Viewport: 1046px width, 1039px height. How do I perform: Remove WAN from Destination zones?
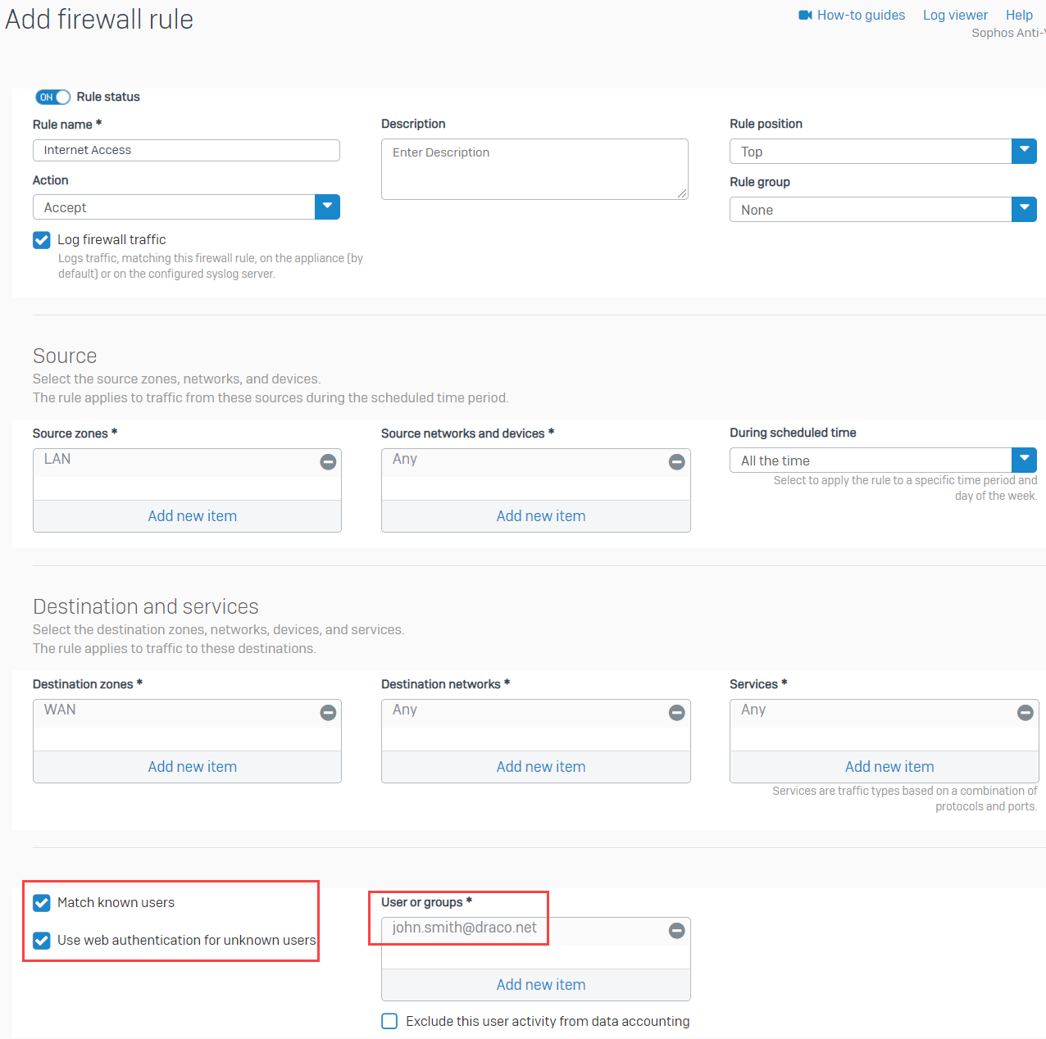pos(328,713)
